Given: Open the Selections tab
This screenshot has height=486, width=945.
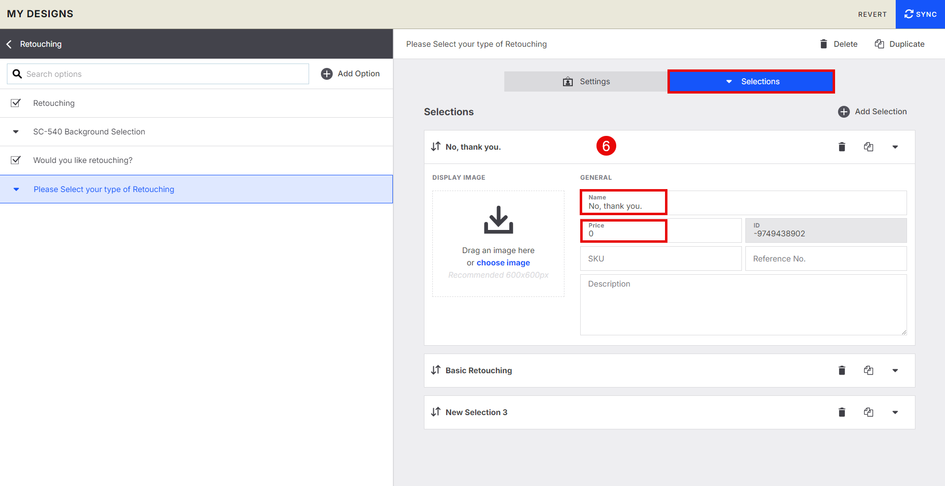Looking at the screenshot, I should 751,82.
